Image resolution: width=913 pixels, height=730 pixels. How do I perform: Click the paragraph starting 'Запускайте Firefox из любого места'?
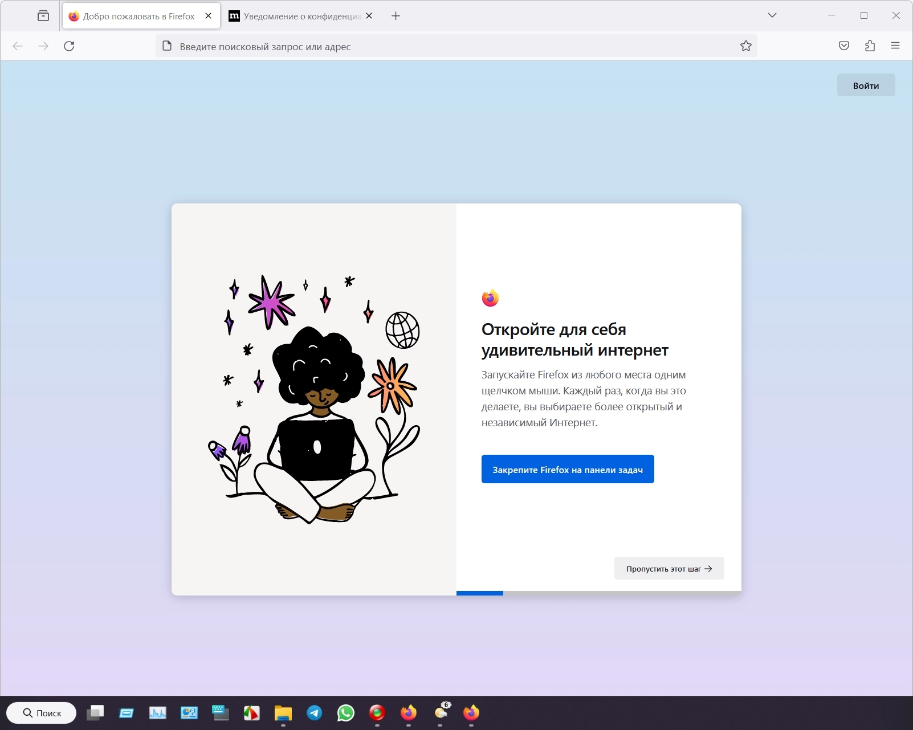coord(584,399)
